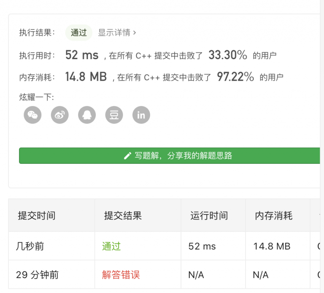Click the 提交时间 column header

pos(36,216)
